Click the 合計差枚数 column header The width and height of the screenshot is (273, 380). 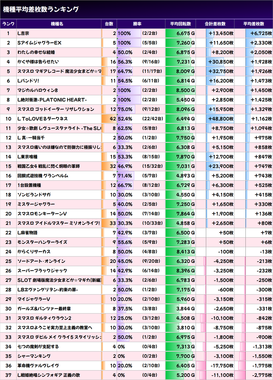pyautogui.click(x=215, y=24)
